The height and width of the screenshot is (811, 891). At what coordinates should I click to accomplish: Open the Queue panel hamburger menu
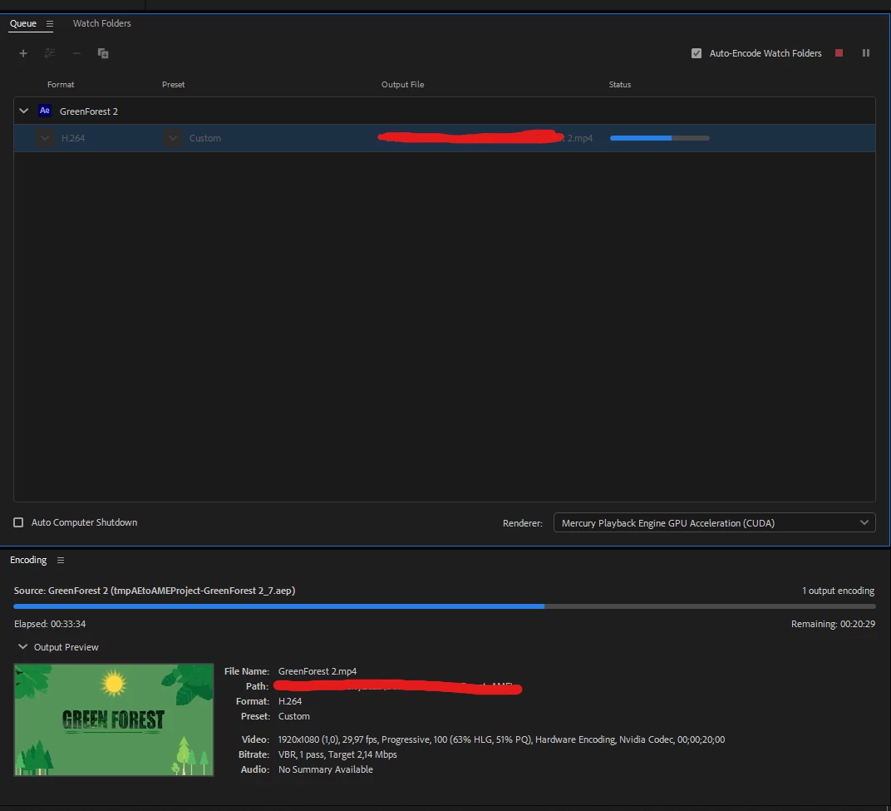coord(50,24)
